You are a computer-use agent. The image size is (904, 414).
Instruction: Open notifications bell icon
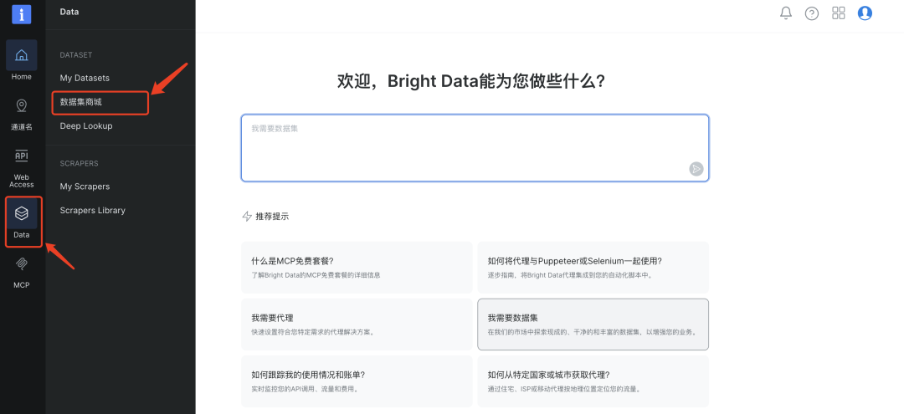click(786, 13)
